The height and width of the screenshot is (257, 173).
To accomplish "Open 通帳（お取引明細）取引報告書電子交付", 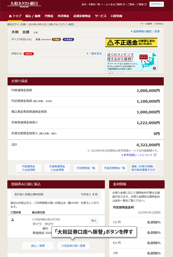I will point(143,168).
